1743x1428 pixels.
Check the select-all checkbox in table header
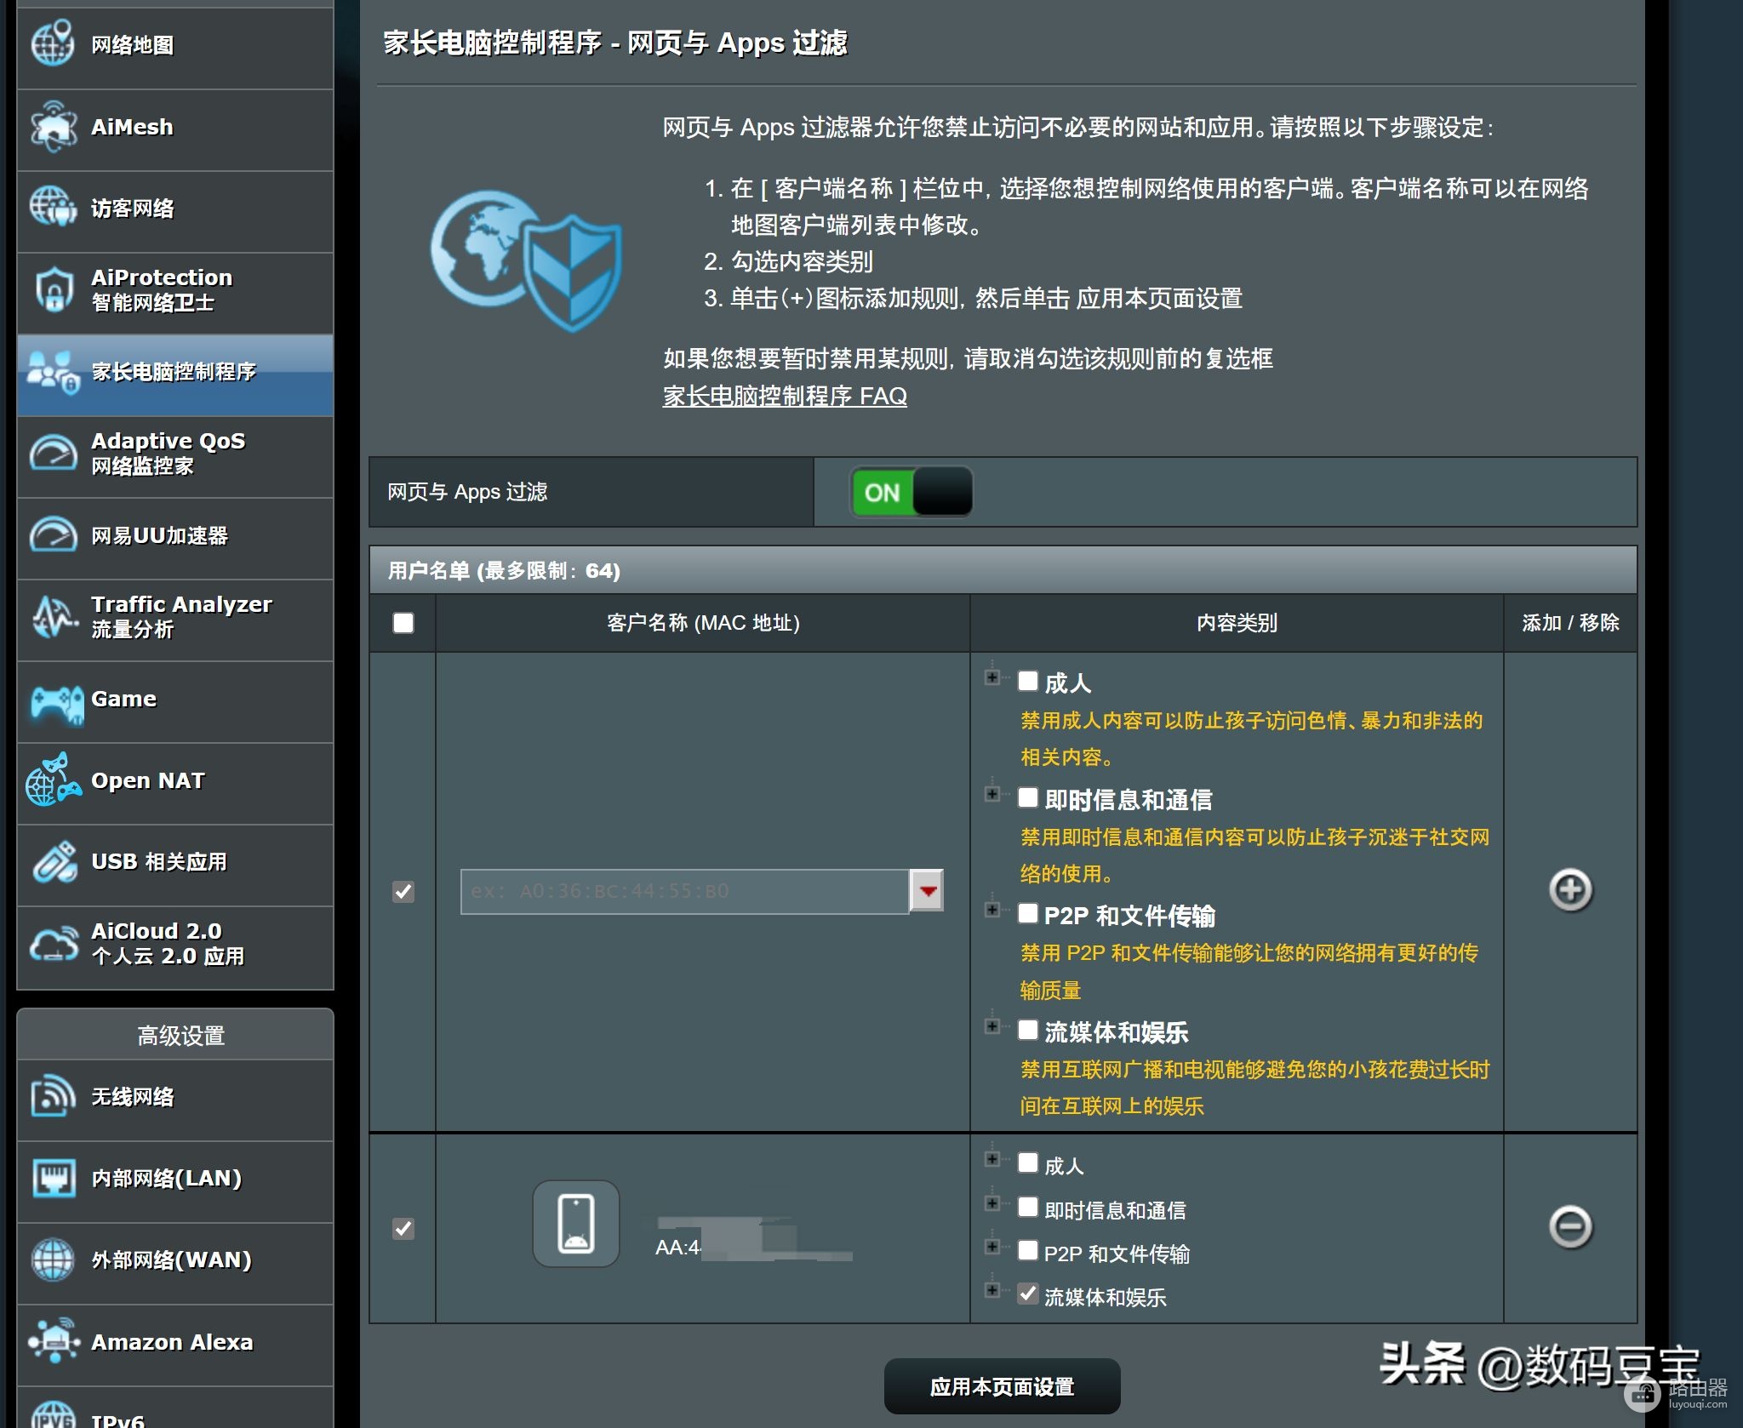pyautogui.click(x=403, y=623)
